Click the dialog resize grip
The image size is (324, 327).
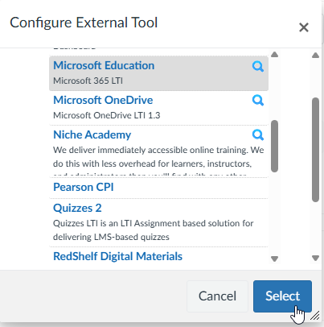tap(315, 316)
